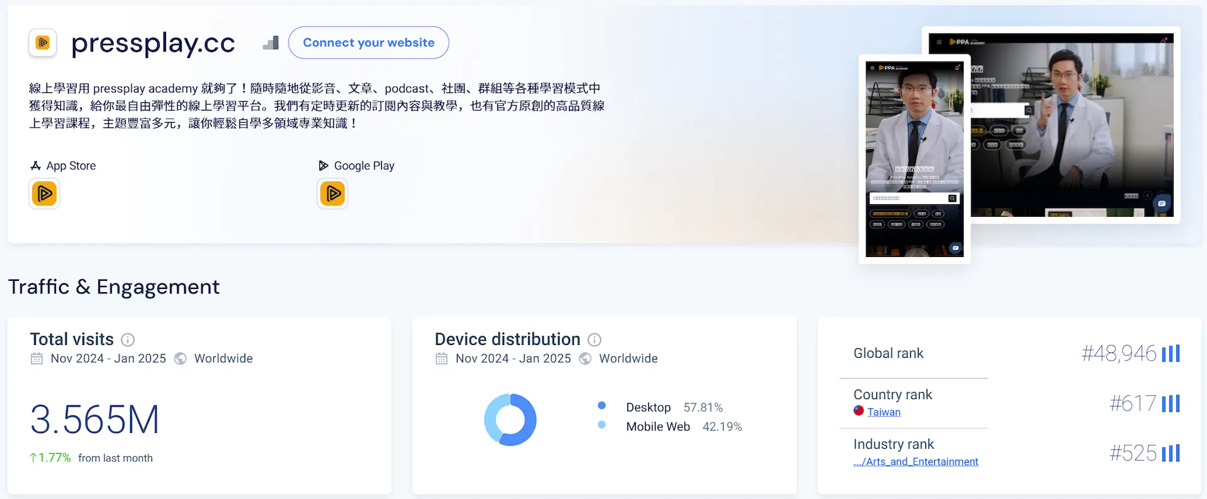This screenshot has height=499, width=1207.
Task: Click the App Store logo glyph
Action: pyautogui.click(x=35, y=166)
